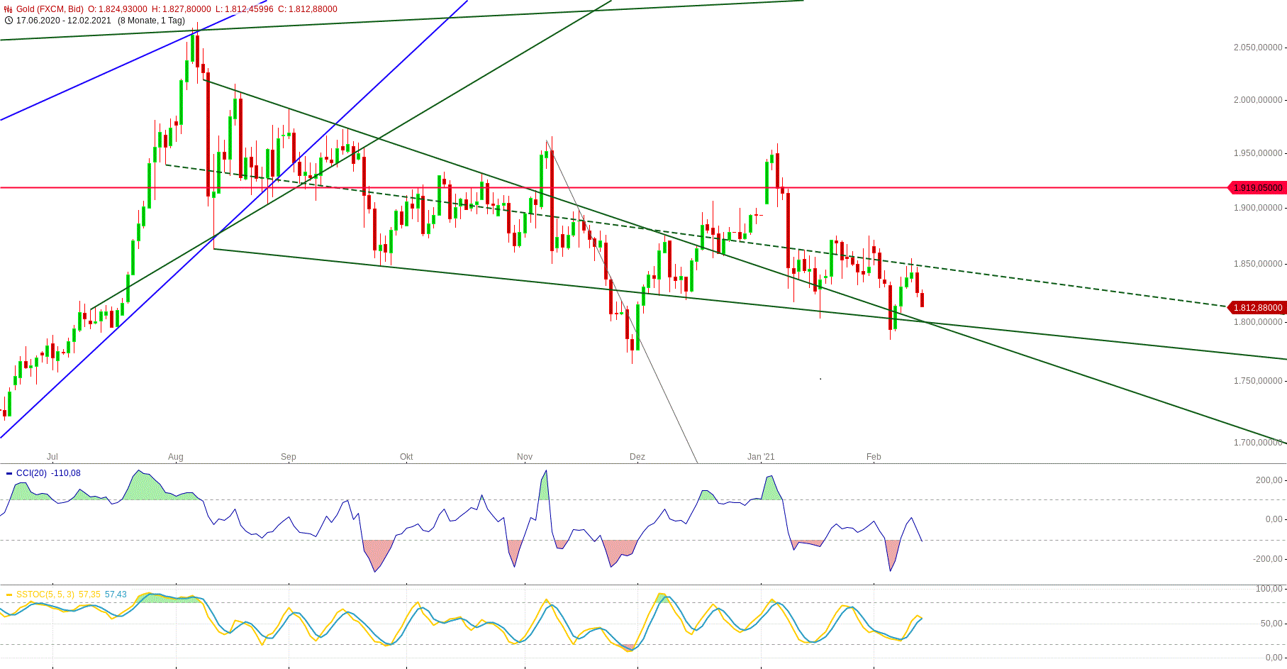Click the close value C: in the header
The width and height of the screenshot is (1287, 669).
[307, 9]
